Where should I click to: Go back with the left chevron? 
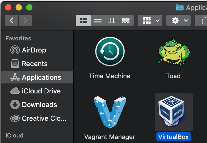click(x=12, y=20)
